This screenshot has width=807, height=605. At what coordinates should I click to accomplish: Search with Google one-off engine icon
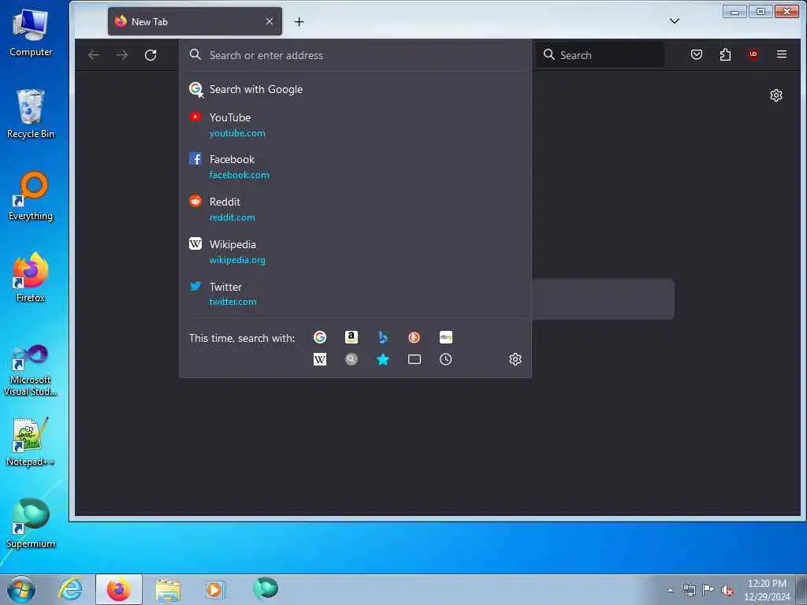[x=320, y=337]
